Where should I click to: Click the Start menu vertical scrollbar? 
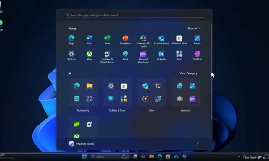pyautogui.click(x=211, y=72)
